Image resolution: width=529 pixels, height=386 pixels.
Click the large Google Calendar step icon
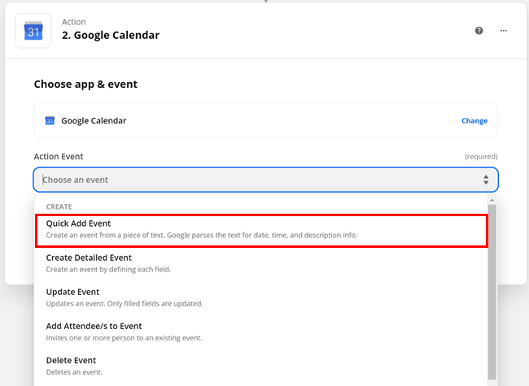(33, 31)
